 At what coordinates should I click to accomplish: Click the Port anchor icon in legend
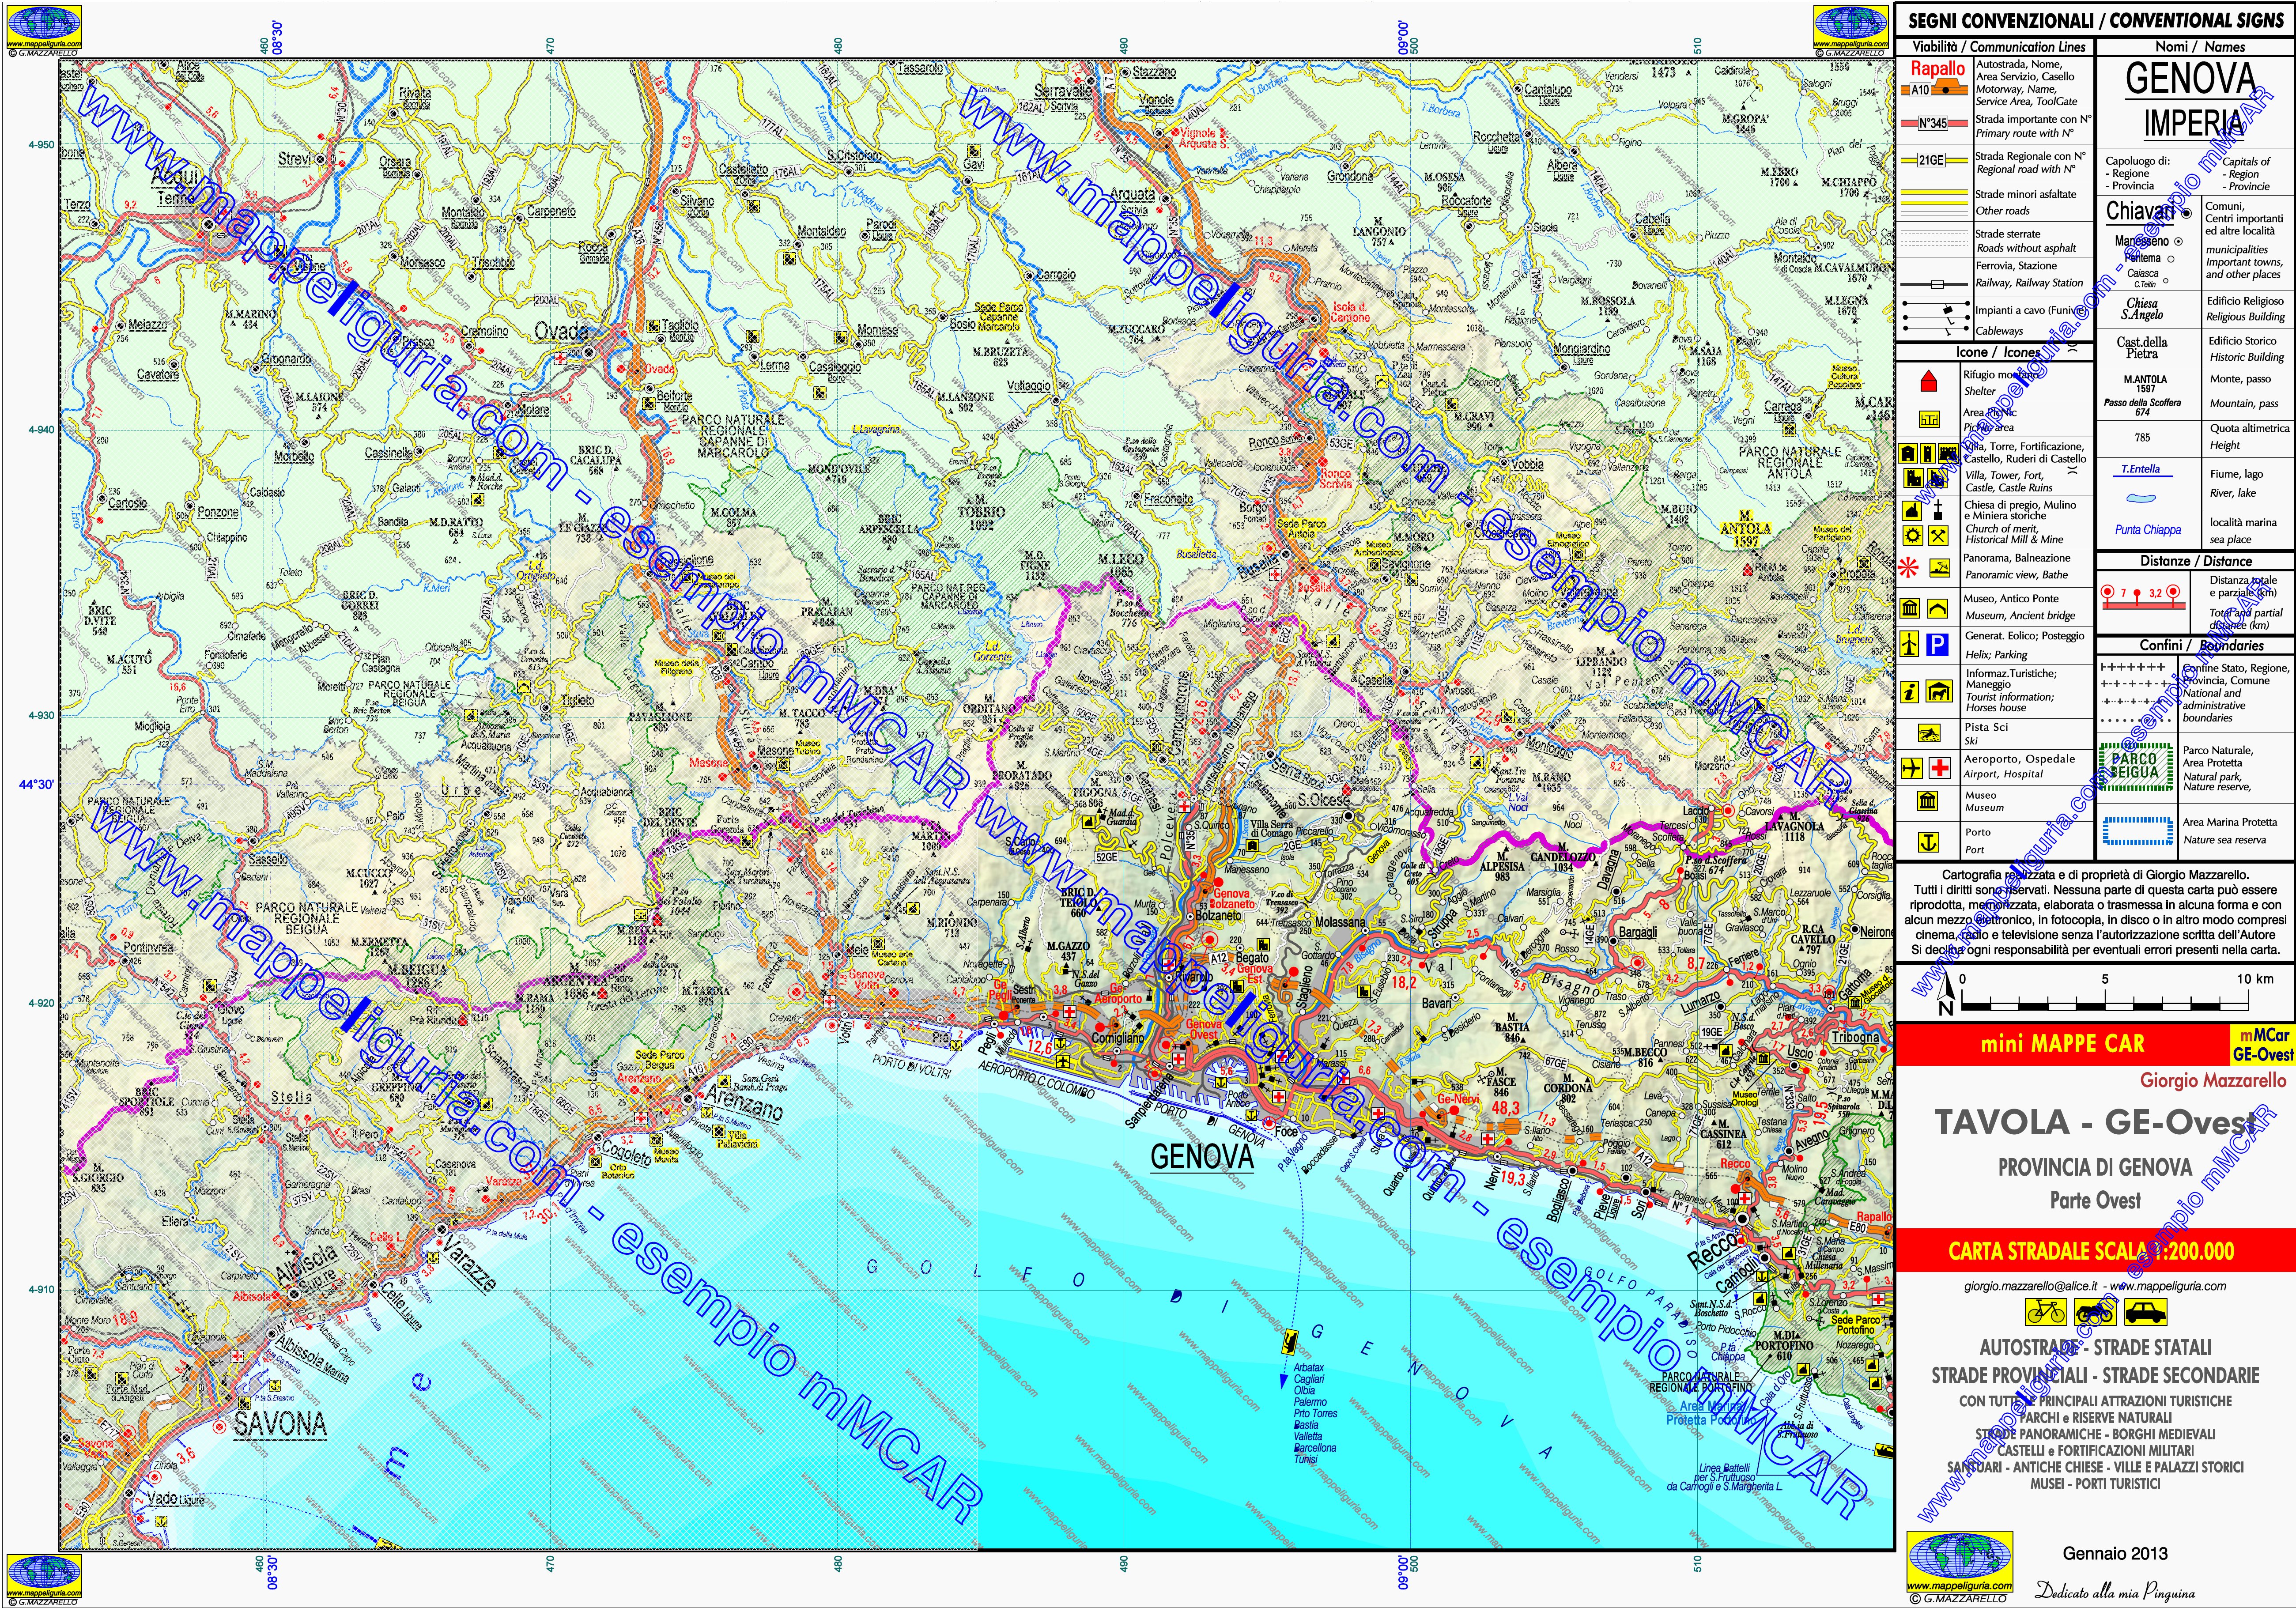click(x=1928, y=843)
